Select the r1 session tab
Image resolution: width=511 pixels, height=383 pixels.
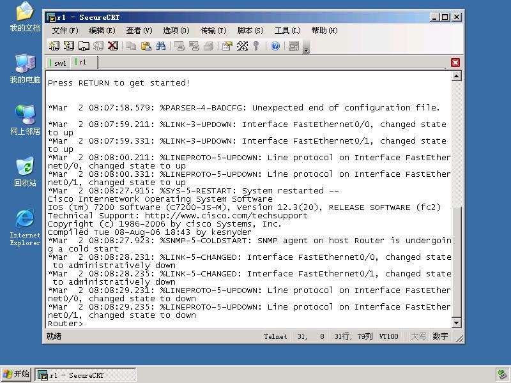tap(84, 62)
